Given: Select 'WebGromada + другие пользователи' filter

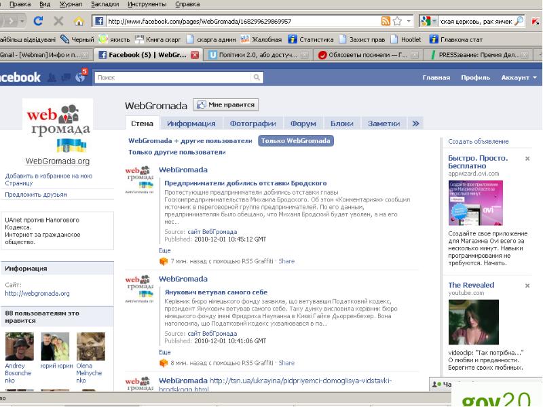Looking at the screenshot, I should click(x=190, y=141).
